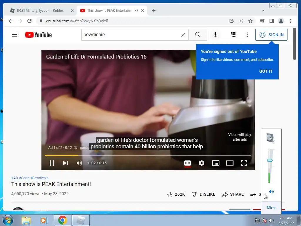Open the ad title Garden of Life
301x226 pixels.
tap(96, 57)
